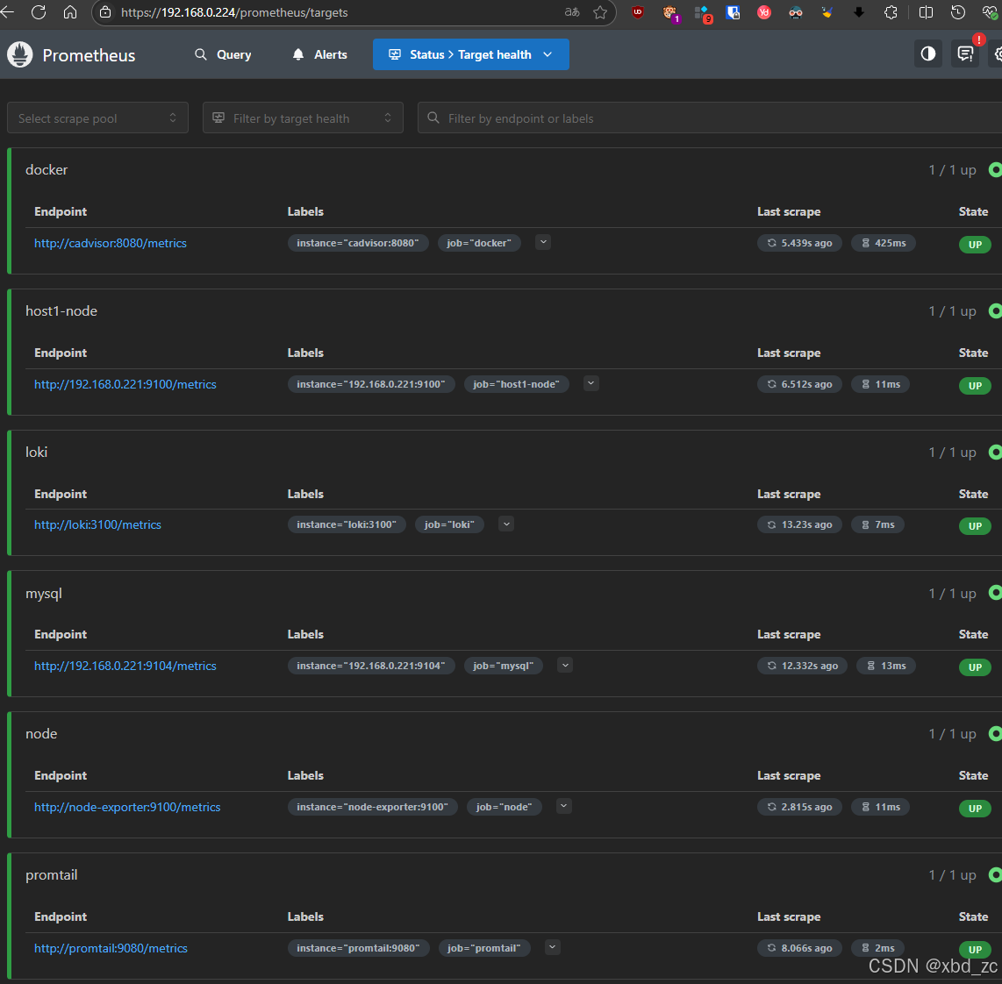Click the instance="192.168.0.221:9100" label badge
The height and width of the screenshot is (984, 1002).
pos(371,384)
